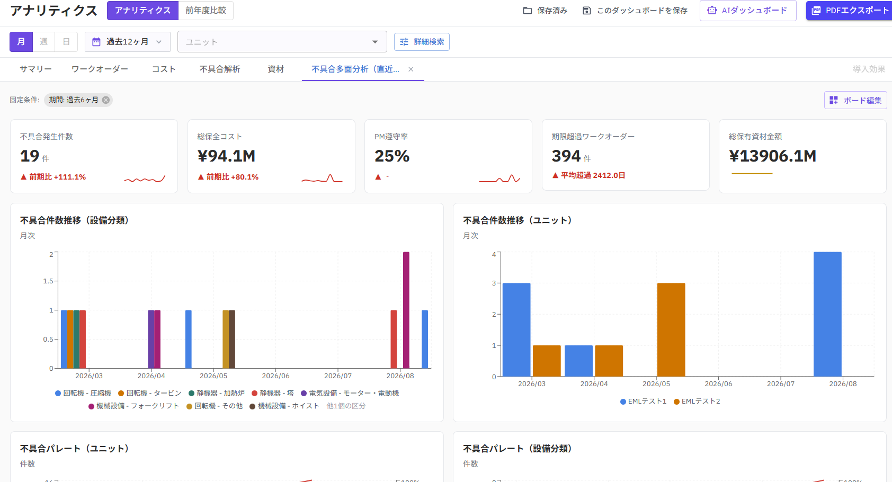Toggle legend 機械設備 - フォークリフト series

point(134,406)
